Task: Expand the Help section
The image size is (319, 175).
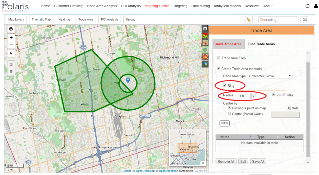Action: click(293, 108)
